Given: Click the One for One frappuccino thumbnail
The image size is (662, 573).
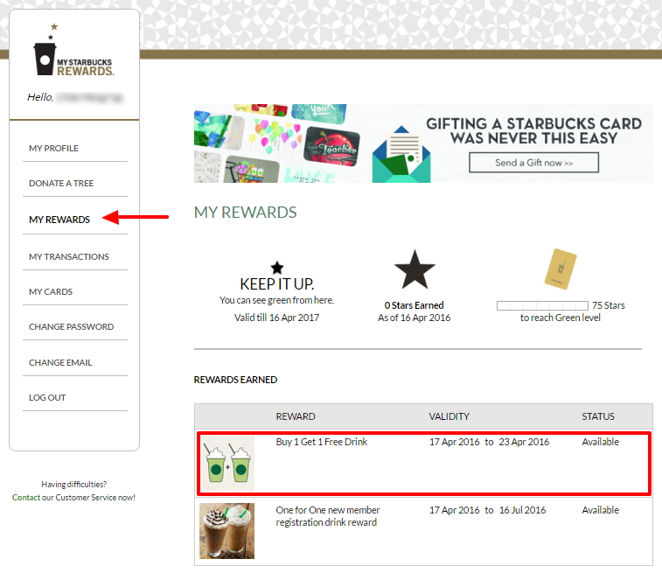Looking at the screenshot, I should (226, 531).
